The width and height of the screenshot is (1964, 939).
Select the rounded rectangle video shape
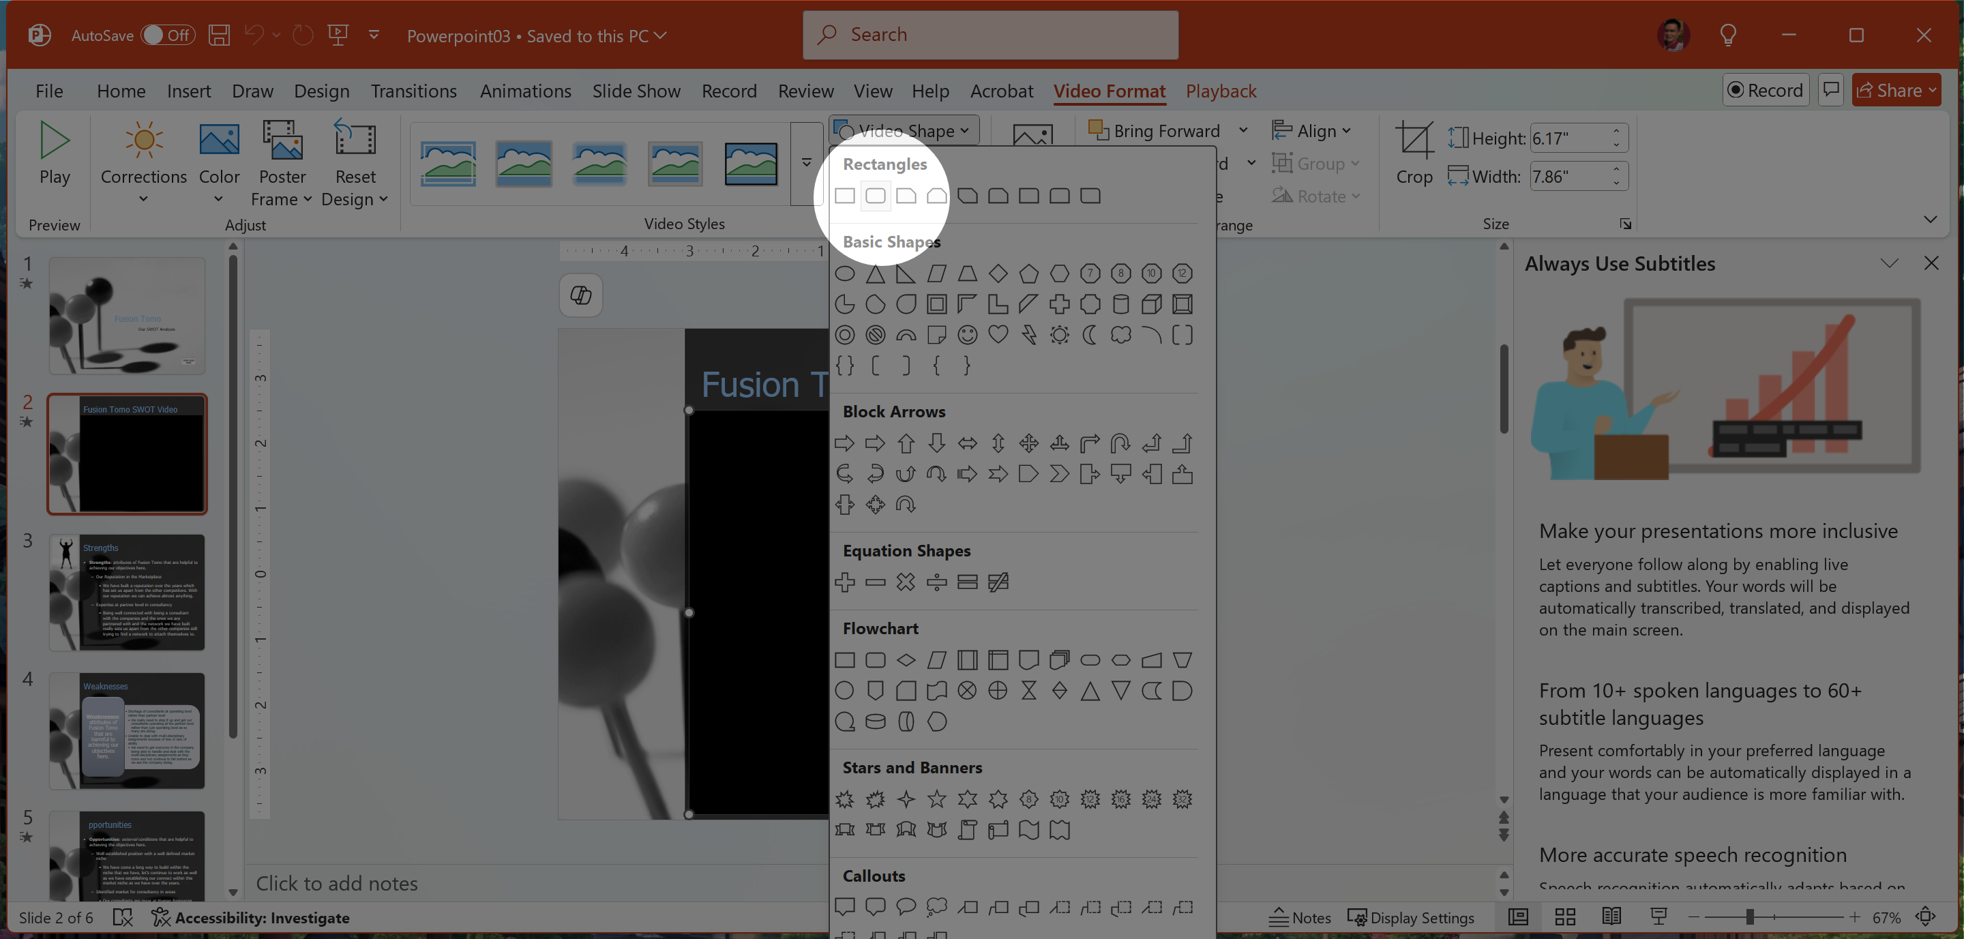tap(875, 196)
